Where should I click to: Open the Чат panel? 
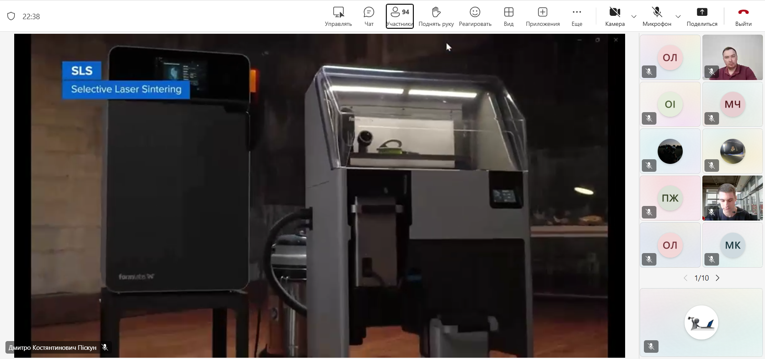(x=369, y=16)
